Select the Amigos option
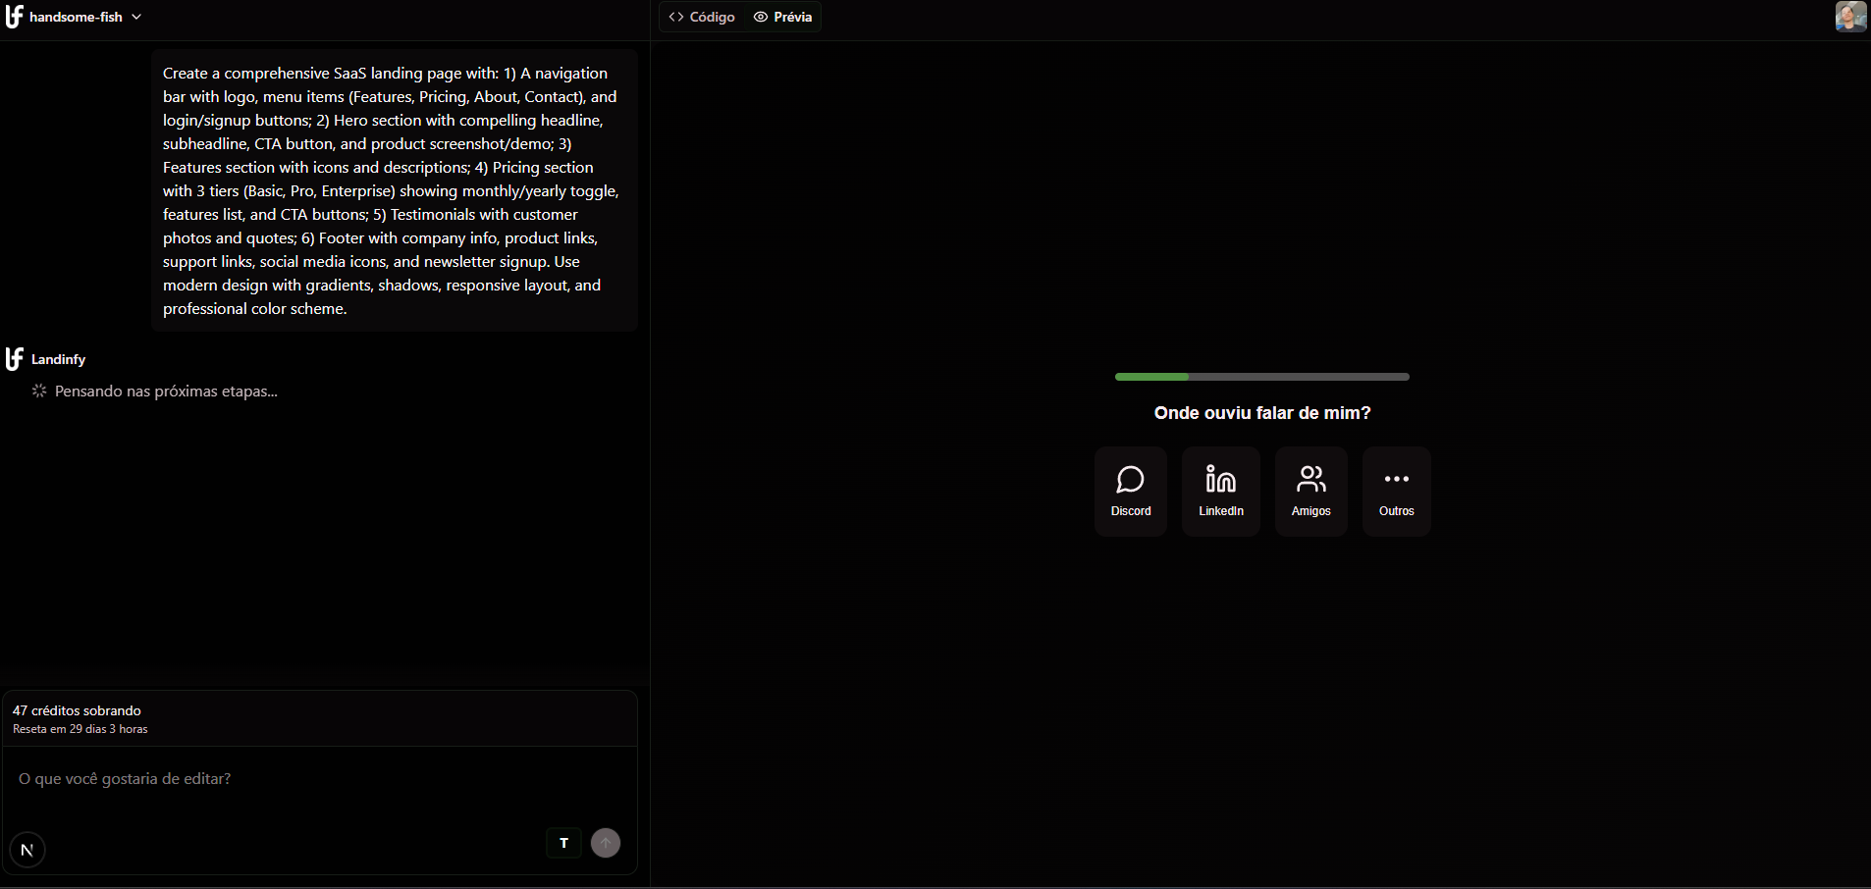This screenshot has width=1871, height=889. (x=1310, y=492)
